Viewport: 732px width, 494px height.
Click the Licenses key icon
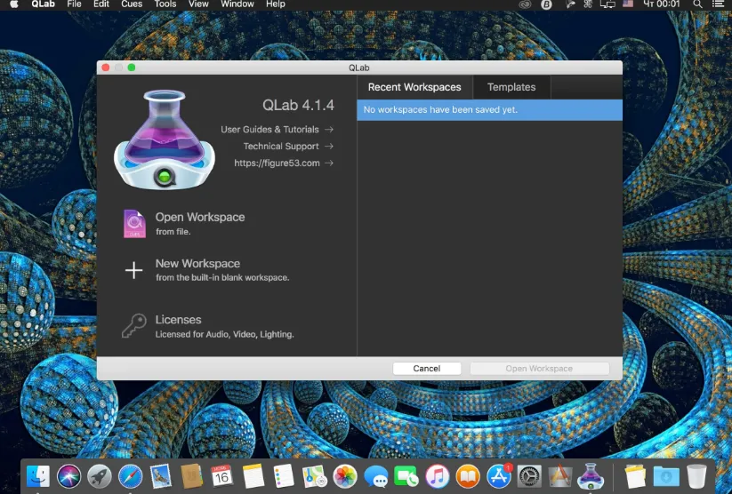click(x=134, y=325)
